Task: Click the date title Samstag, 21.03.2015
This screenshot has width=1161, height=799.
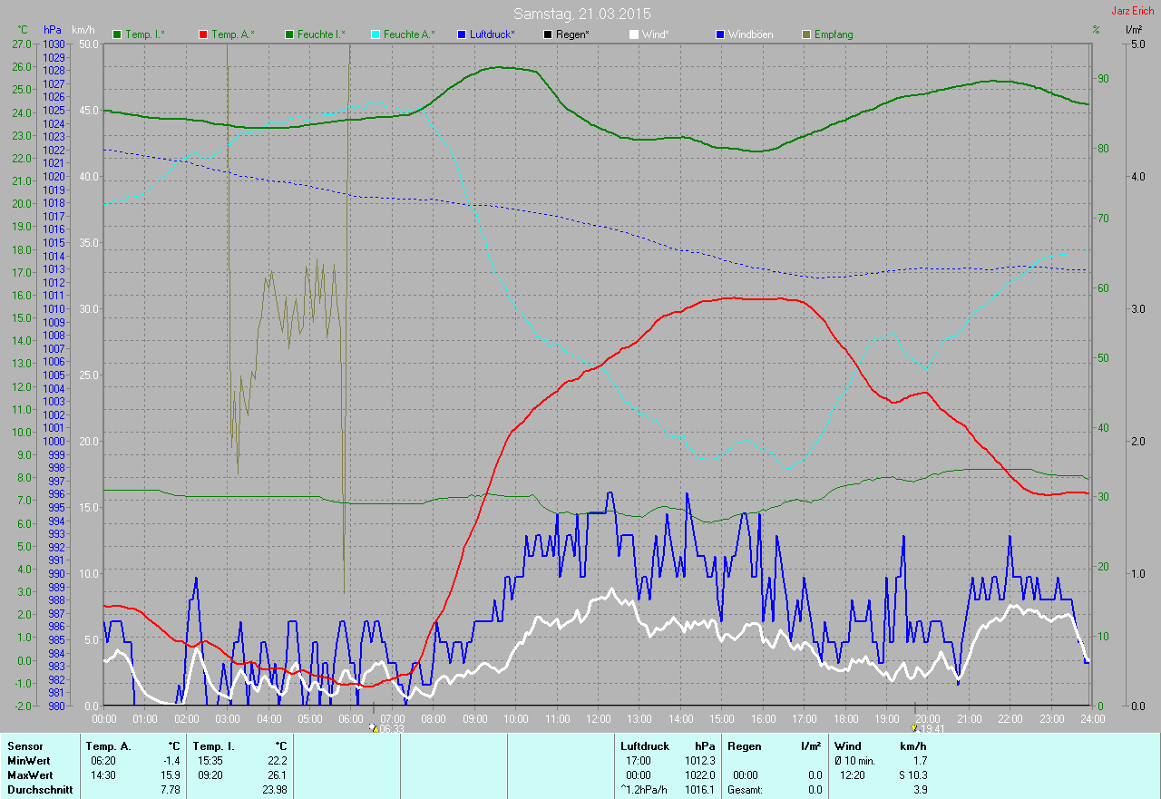Action: click(x=581, y=14)
